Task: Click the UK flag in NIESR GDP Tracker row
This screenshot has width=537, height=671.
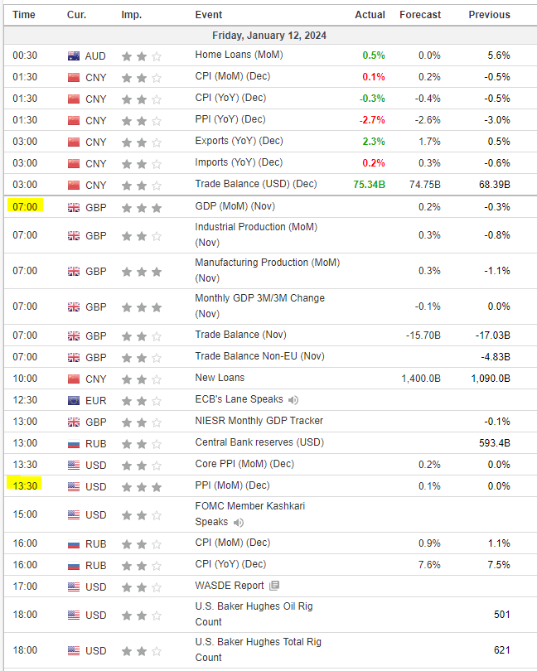Action: pyautogui.click(x=74, y=422)
